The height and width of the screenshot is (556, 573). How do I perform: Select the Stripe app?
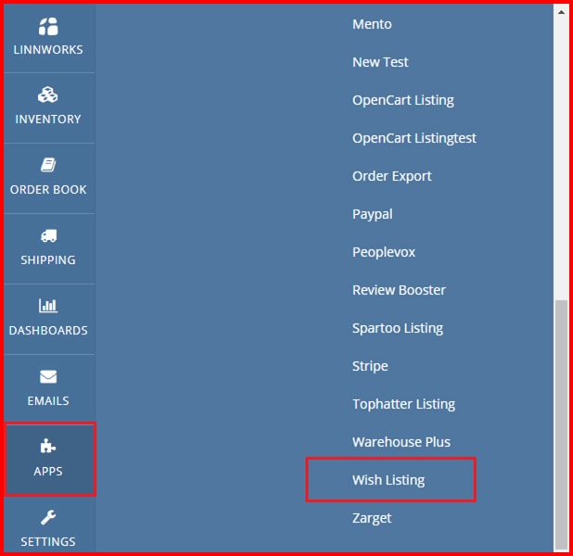[370, 366]
